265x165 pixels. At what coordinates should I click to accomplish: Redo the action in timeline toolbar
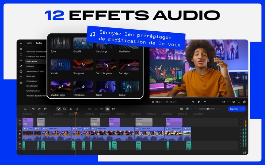coord(39,109)
